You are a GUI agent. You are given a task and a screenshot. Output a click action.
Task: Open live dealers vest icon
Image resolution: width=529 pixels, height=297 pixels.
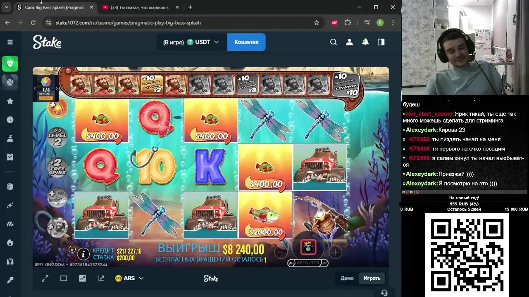[10, 262]
